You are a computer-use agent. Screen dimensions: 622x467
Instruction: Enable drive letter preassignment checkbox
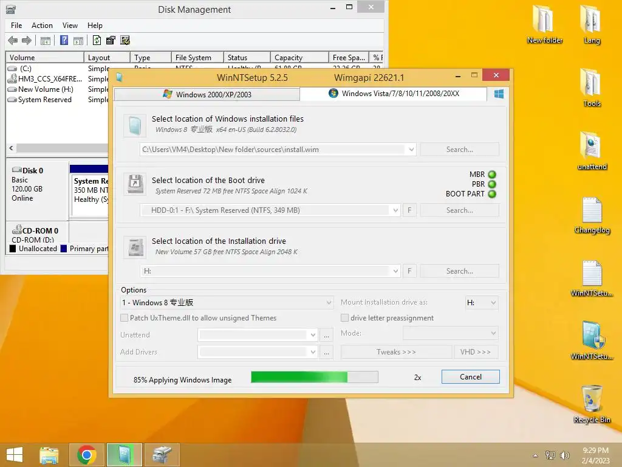[344, 317]
